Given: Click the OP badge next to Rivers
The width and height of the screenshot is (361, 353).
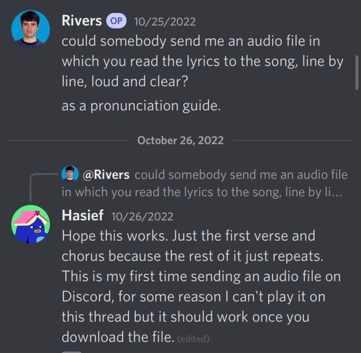Looking at the screenshot, I should point(116,21).
